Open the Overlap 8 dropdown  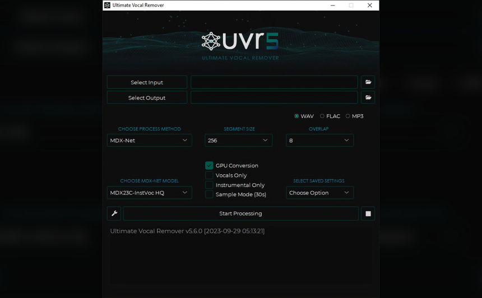pos(319,140)
